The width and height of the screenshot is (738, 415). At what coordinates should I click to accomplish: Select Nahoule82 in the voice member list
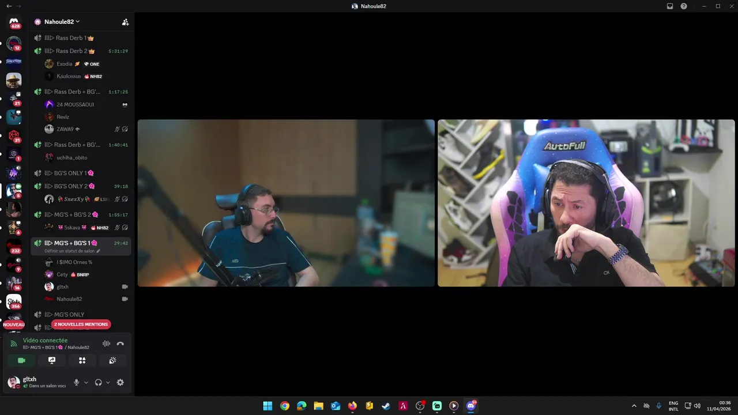[x=86, y=299]
